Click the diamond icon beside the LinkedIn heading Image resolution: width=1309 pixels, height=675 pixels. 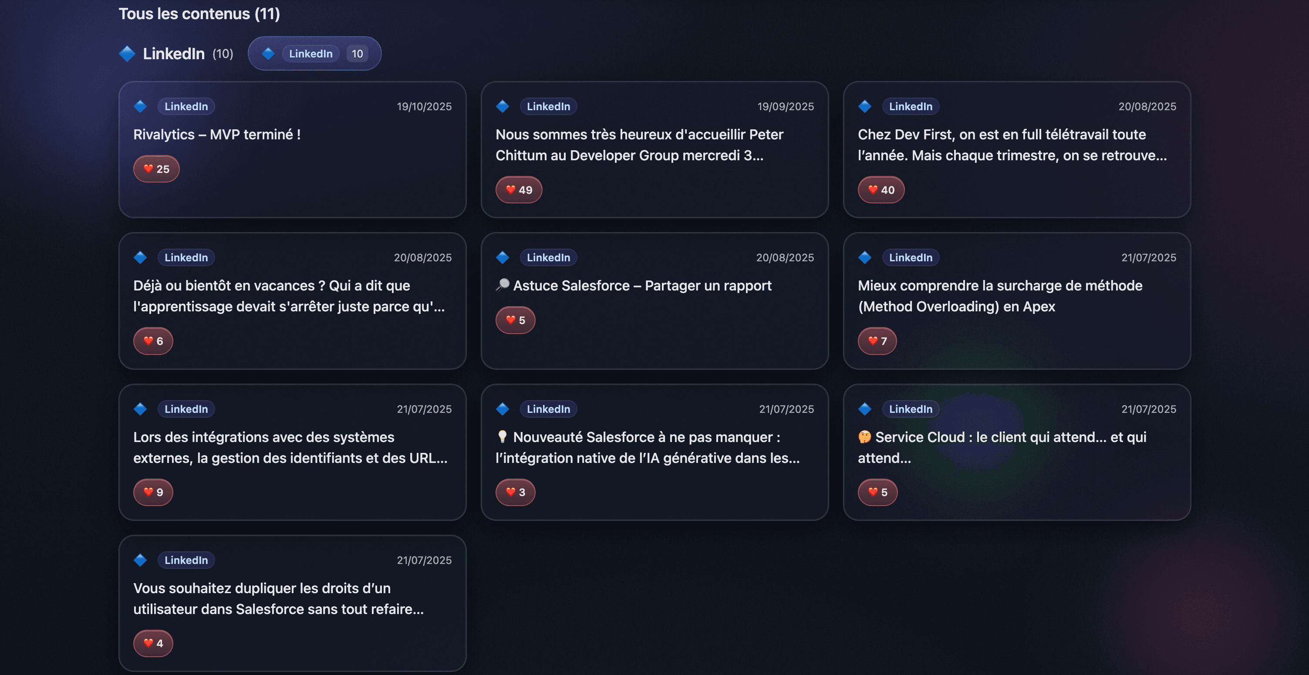click(127, 54)
